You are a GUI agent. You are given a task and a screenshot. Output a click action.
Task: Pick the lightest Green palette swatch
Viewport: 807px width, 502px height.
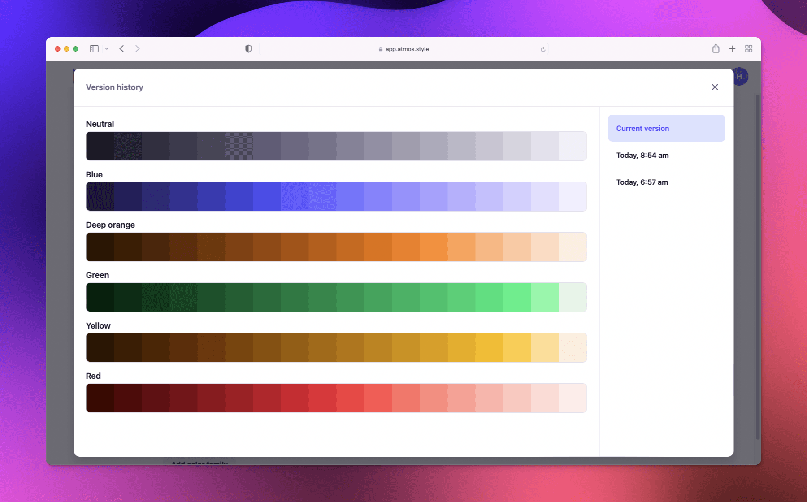[x=573, y=297]
